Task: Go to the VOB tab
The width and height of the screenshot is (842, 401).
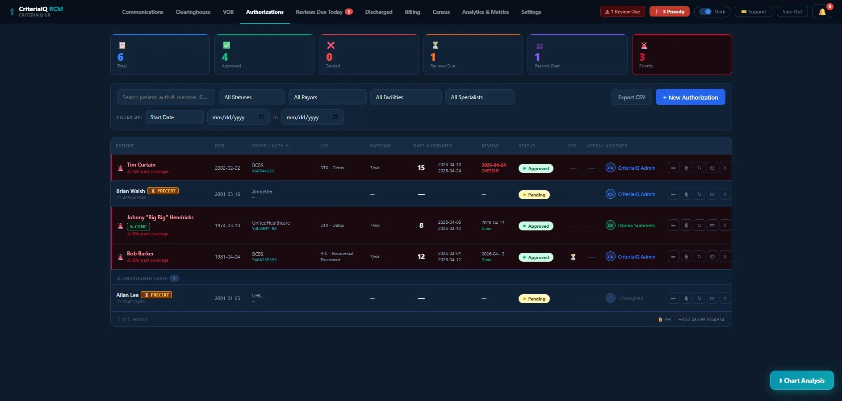Action: click(228, 12)
